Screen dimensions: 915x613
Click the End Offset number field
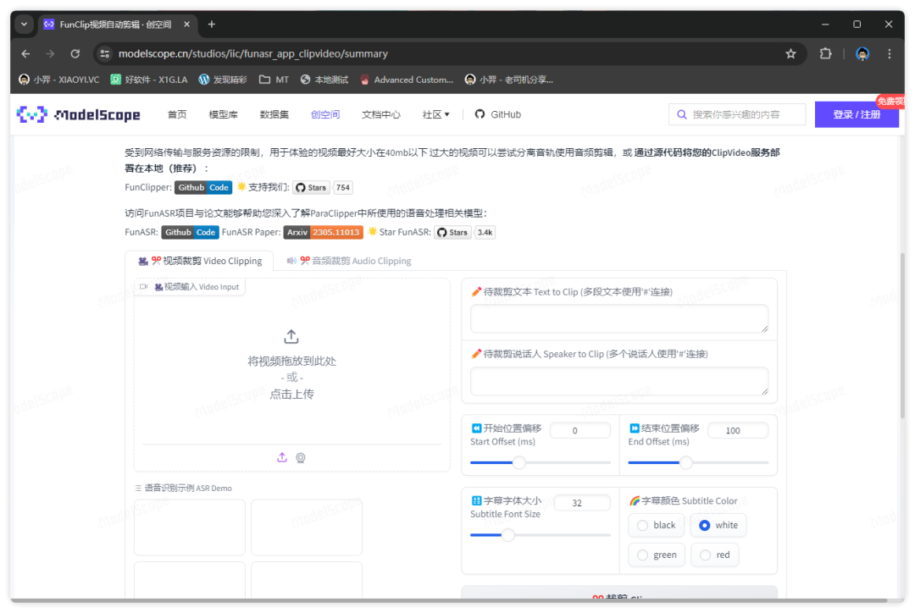click(x=738, y=430)
